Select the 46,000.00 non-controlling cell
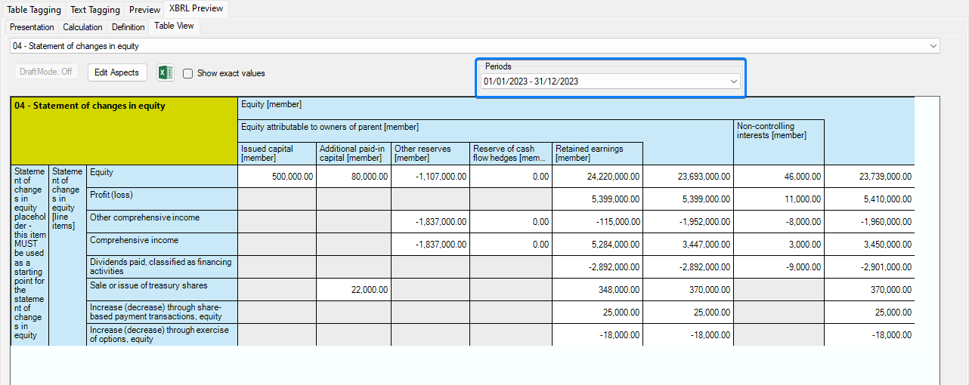This screenshot has height=385, width=969. point(779,176)
